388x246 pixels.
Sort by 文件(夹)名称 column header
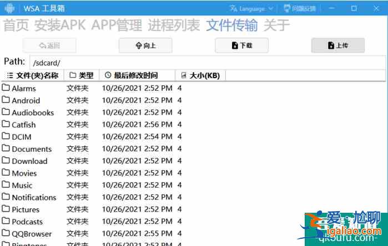32,75
